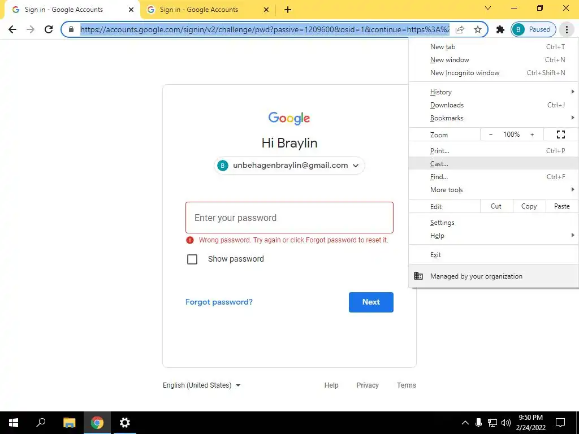The height and width of the screenshot is (434, 579).
Task: Select Print... from the menu
Action: click(x=494, y=150)
